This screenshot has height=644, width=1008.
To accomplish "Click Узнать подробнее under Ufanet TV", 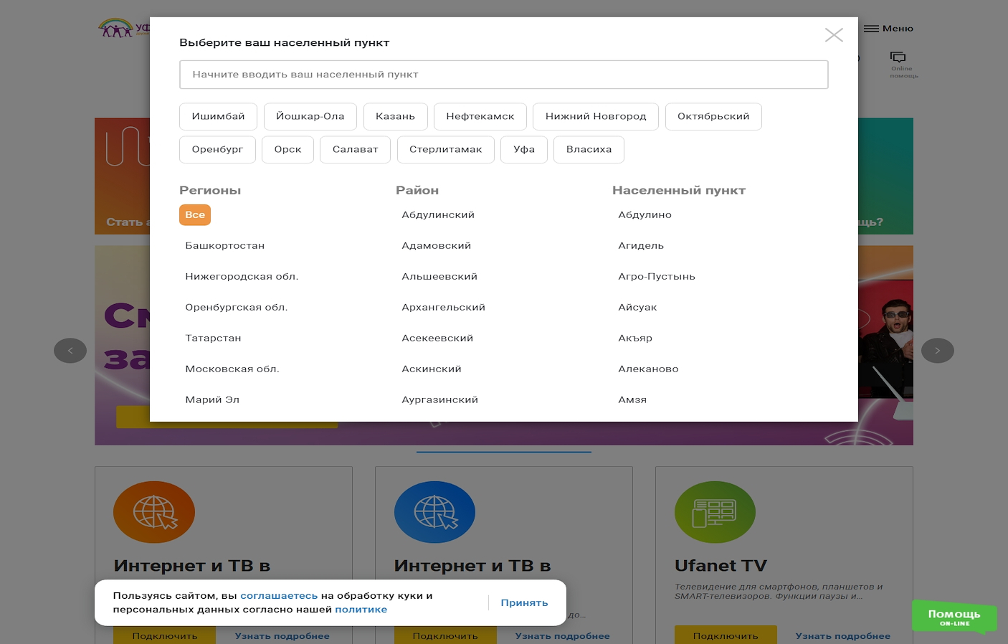I will [843, 636].
